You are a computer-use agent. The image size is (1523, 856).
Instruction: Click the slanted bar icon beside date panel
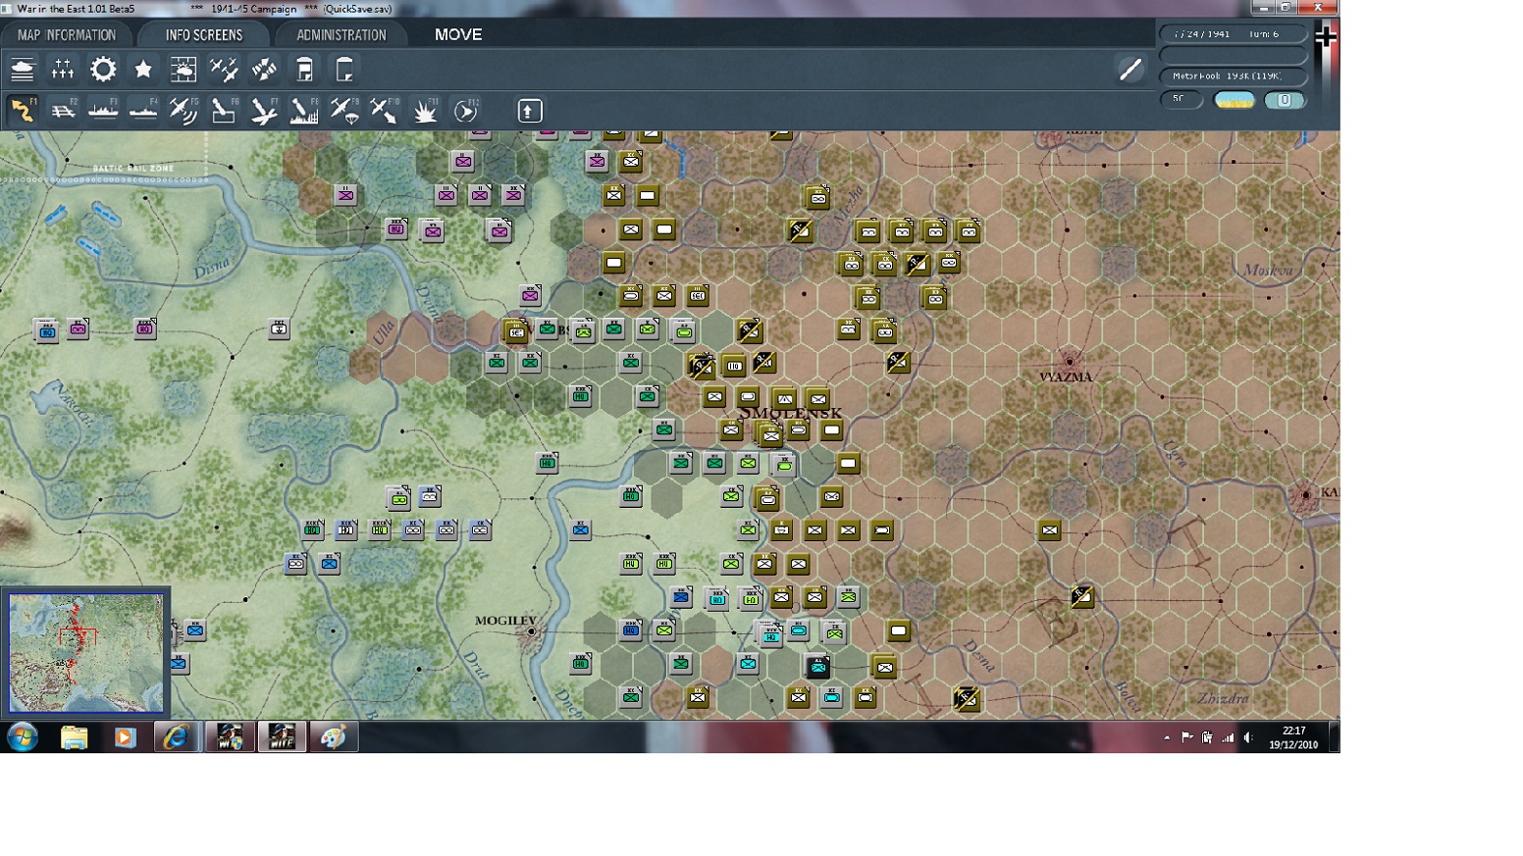(1130, 69)
